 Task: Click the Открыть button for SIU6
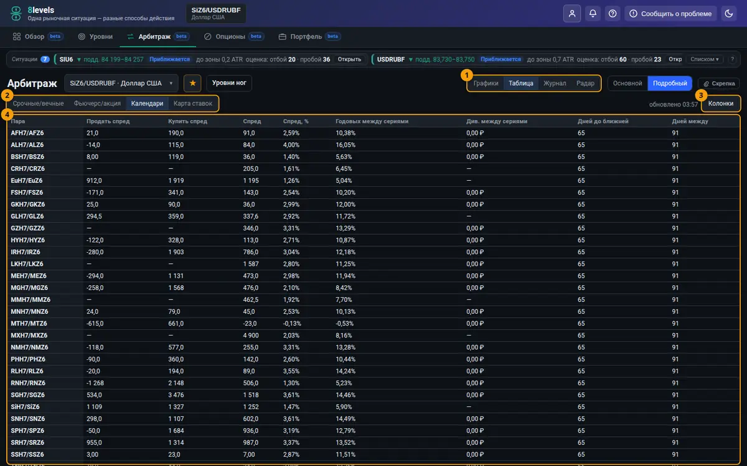pyautogui.click(x=349, y=60)
